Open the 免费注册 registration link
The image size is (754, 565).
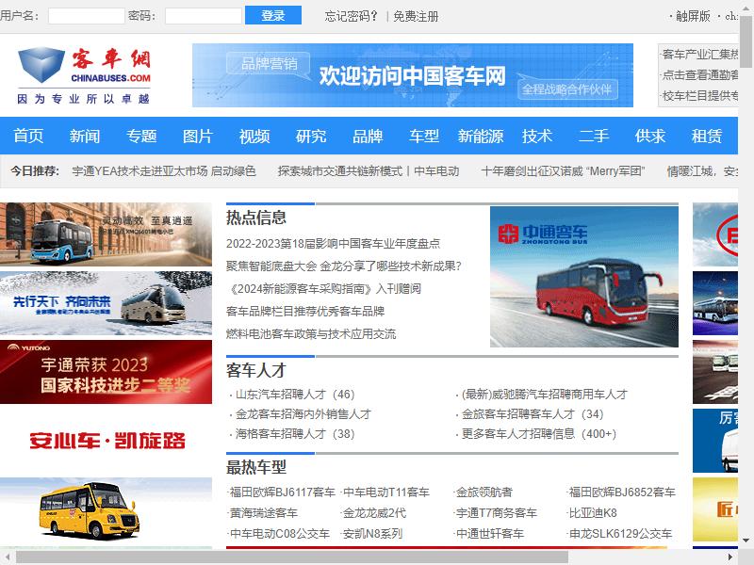coord(416,16)
